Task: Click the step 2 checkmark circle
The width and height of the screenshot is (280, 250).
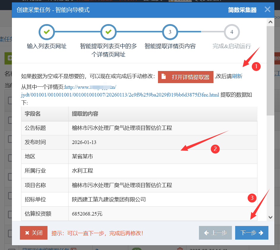Action: pyautogui.click(x=108, y=32)
